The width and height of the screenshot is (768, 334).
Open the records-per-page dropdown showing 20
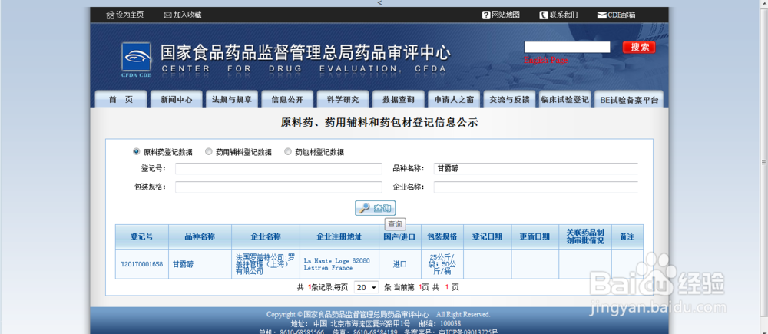click(x=366, y=287)
